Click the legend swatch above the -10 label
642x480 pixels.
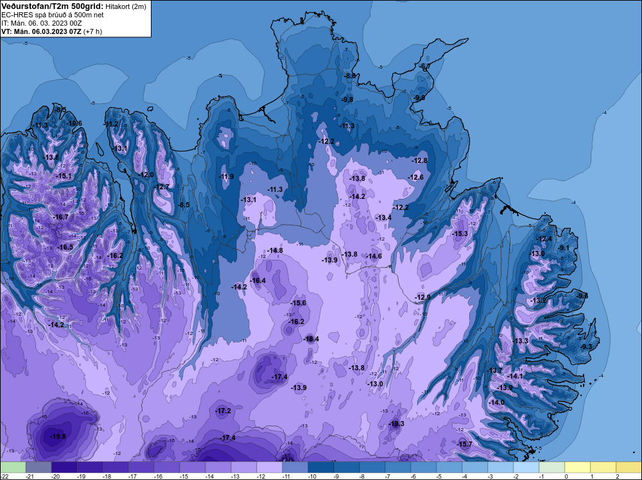coord(320,467)
